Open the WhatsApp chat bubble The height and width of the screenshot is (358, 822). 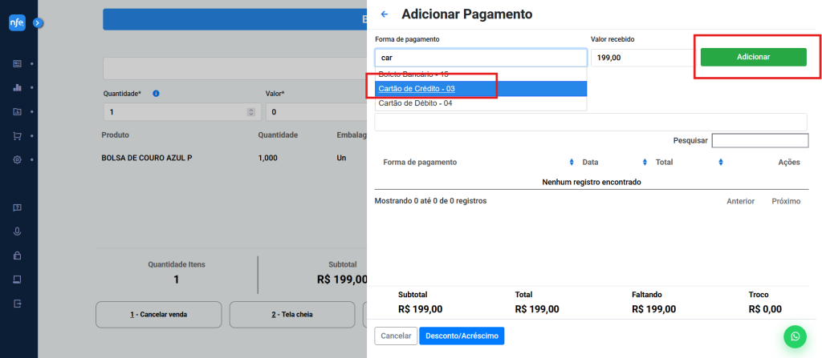[794, 336]
